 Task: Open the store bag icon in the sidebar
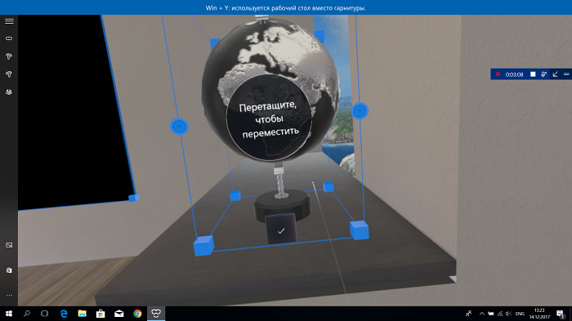click(9, 270)
